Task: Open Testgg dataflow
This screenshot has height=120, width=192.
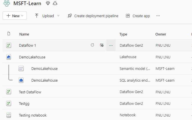Action: [x=24, y=104]
